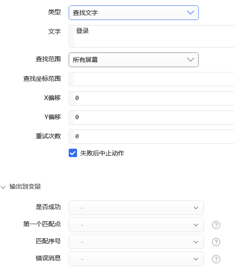Click the 文字 input field containing 登录

click(x=151, y=36)
